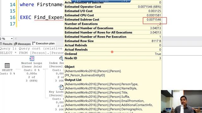This screenshot has height=113, width=202.
Task: Click the SELECT Cost: 0 % label
Action: (x=7, y=72)
